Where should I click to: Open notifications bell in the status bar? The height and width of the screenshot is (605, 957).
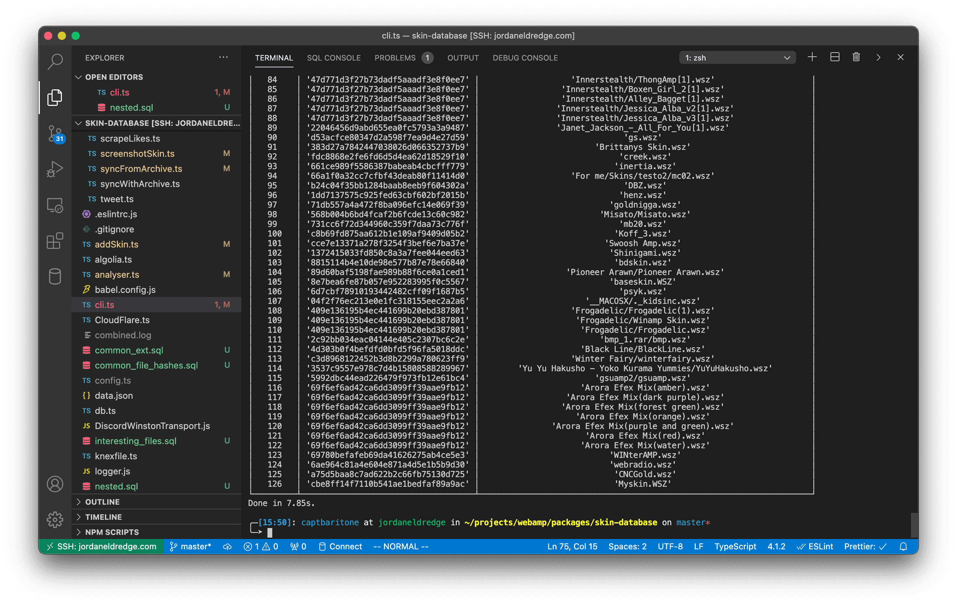(x=903, y=546)
